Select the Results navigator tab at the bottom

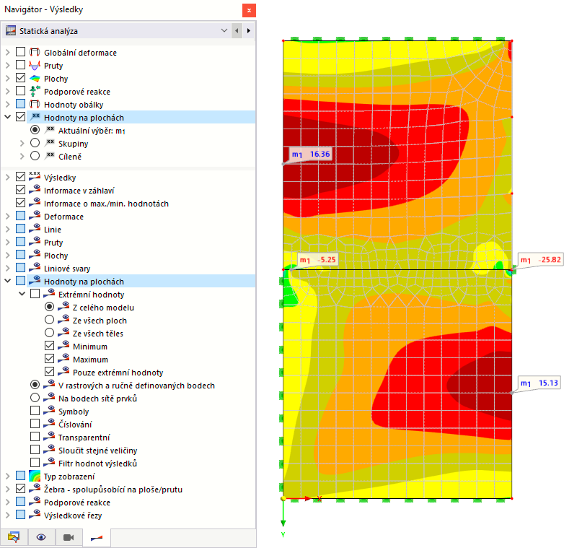(97, 538)
